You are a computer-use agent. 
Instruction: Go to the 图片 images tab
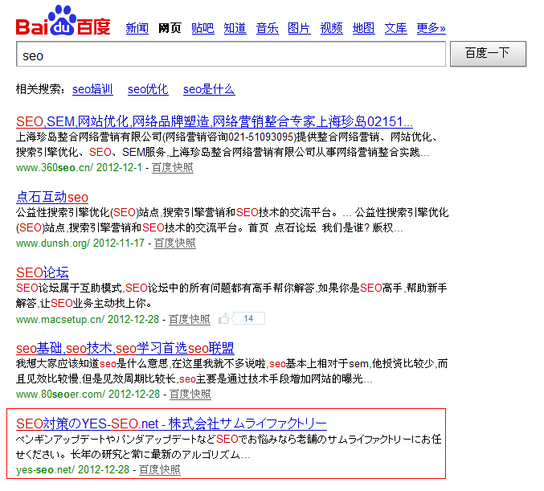tap(299, 28)
